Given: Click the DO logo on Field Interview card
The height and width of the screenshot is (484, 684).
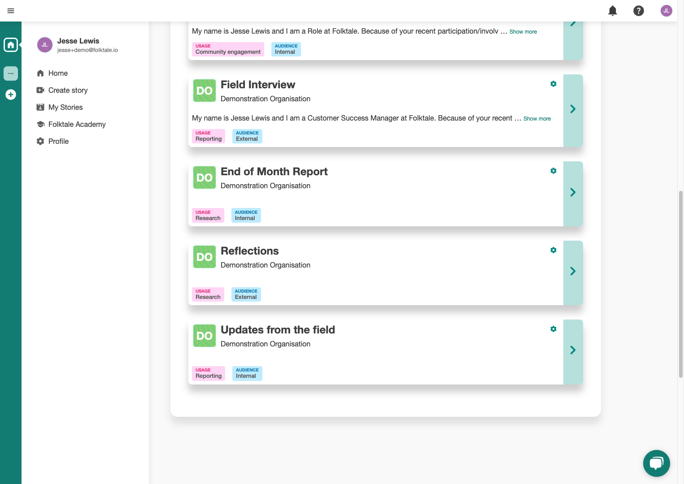Looking at the screenshot, I should tap(205, 91).
